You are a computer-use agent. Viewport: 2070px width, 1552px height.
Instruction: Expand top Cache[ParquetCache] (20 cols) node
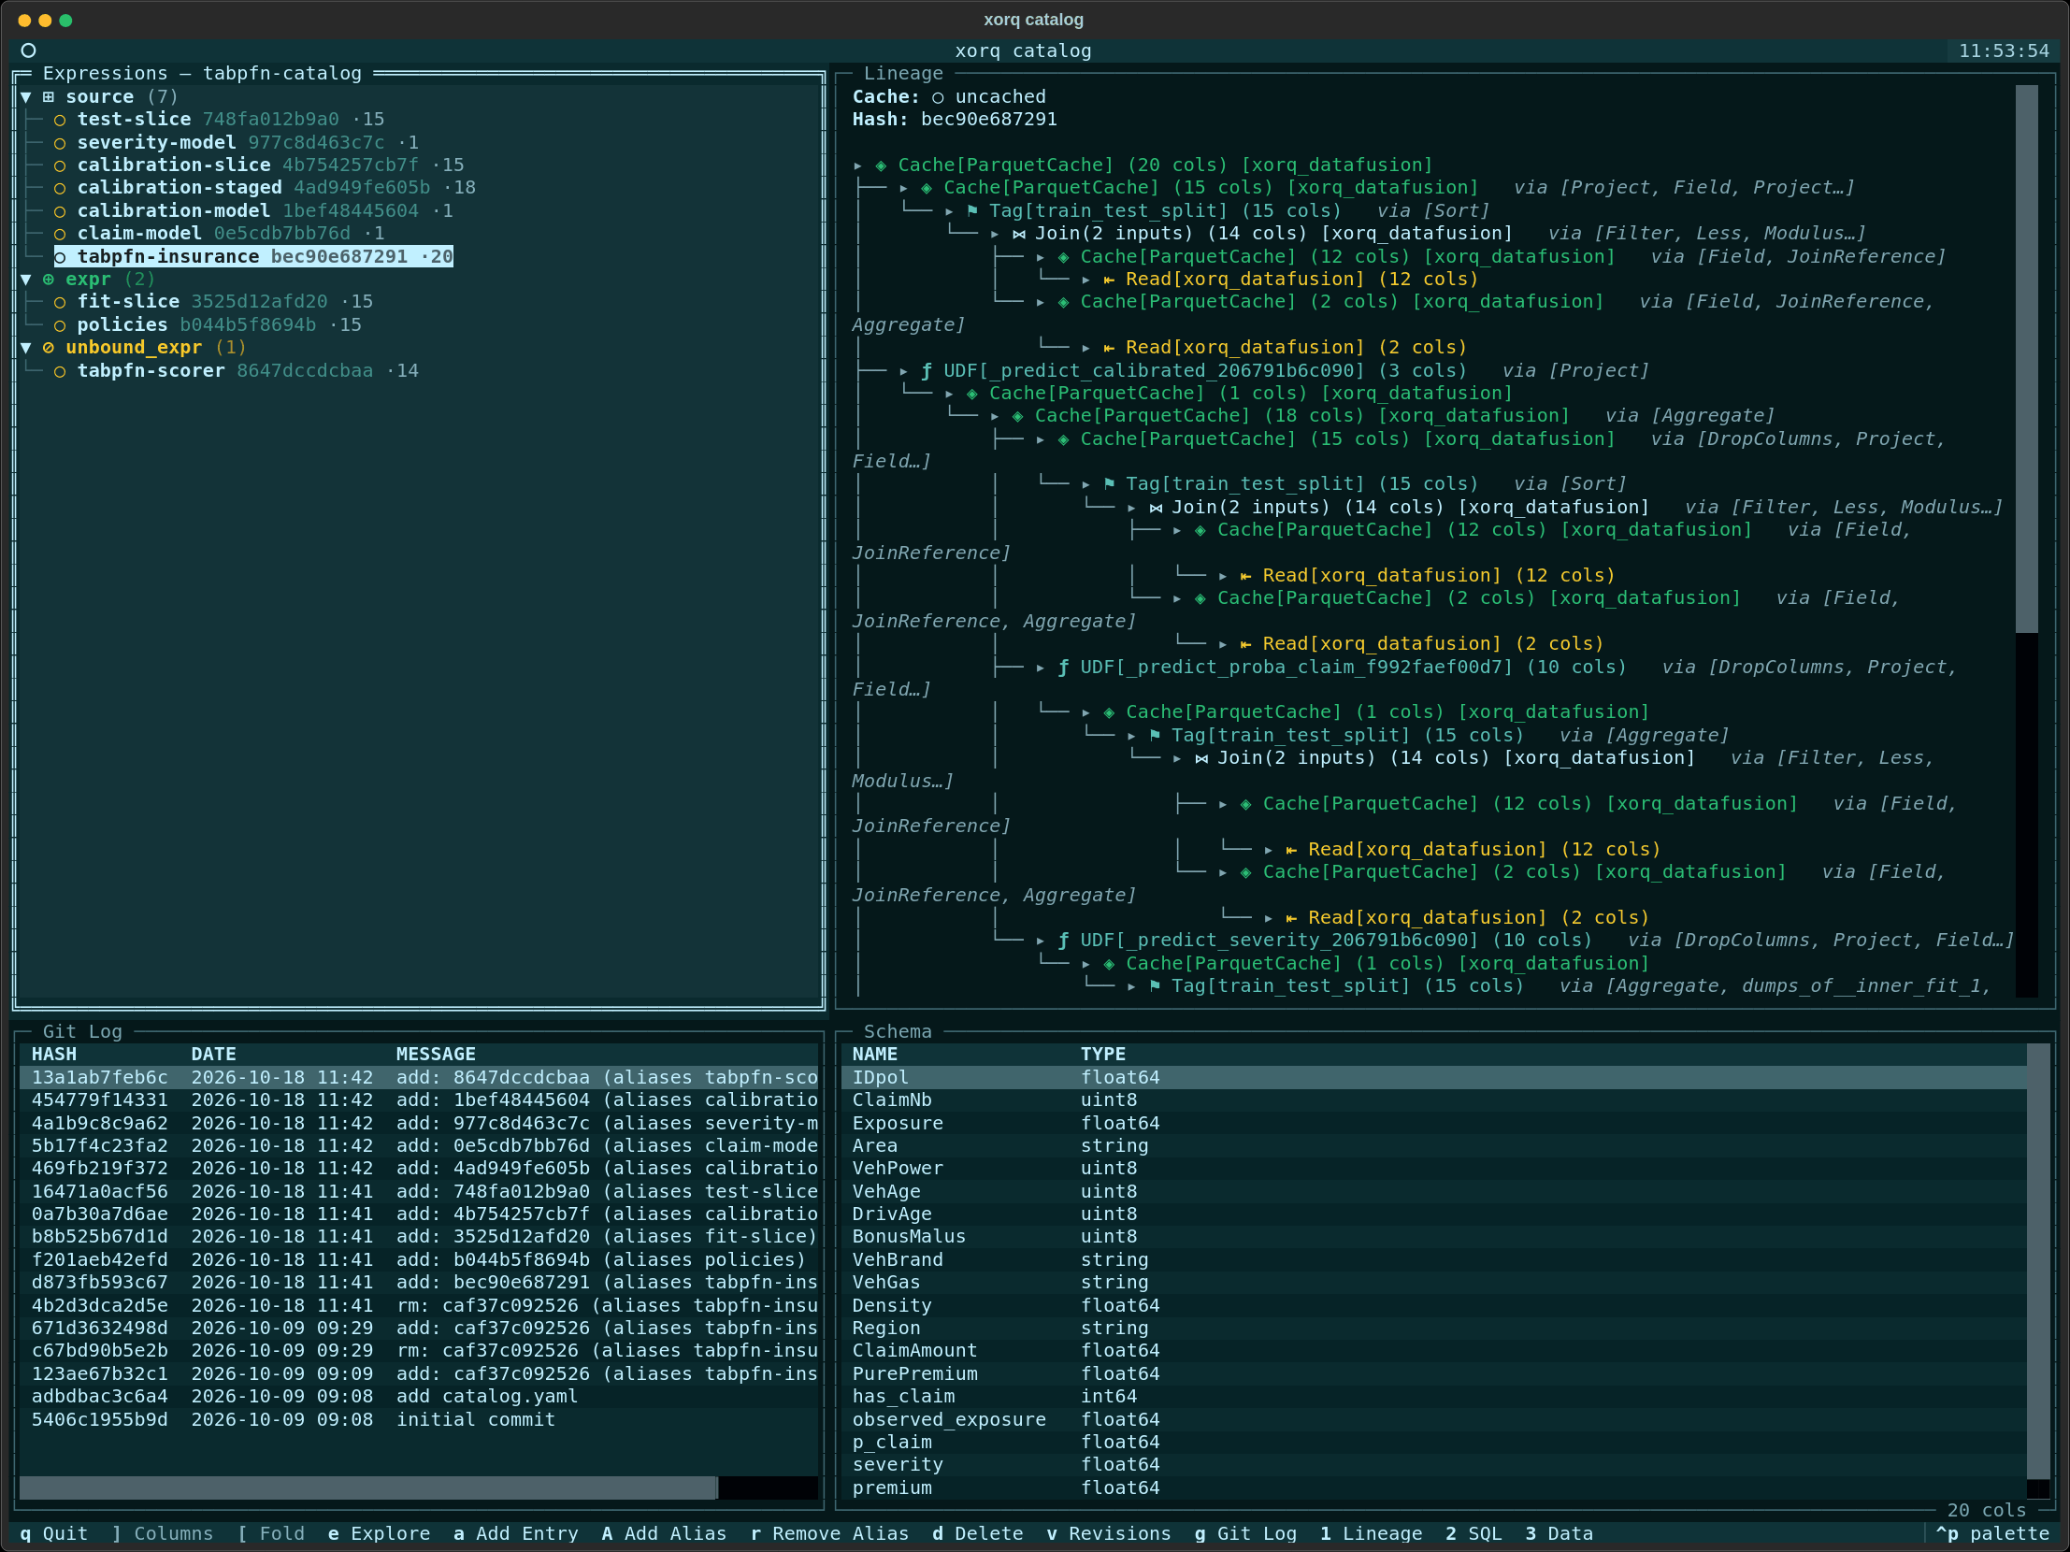(x=857, y=165)
